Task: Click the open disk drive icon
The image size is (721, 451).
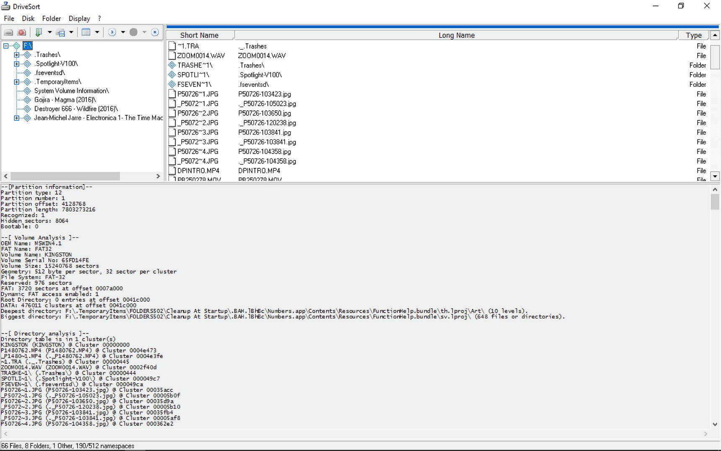Action: [8, 32]
